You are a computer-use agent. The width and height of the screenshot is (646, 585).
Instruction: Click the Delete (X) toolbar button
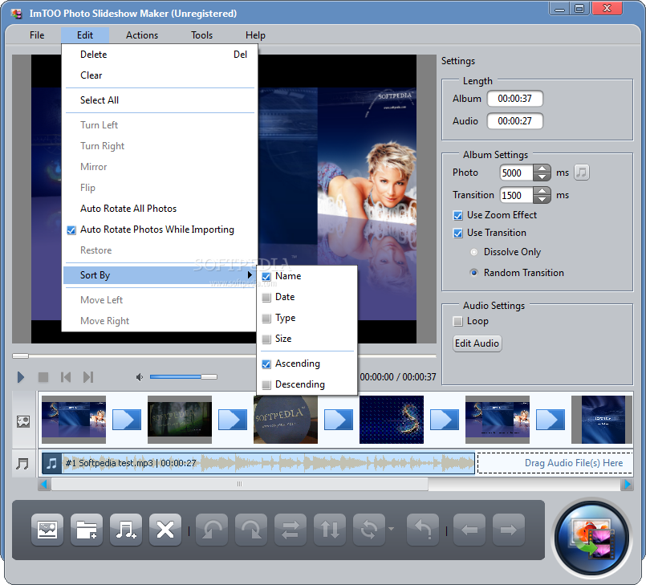[x=165, y=530]
